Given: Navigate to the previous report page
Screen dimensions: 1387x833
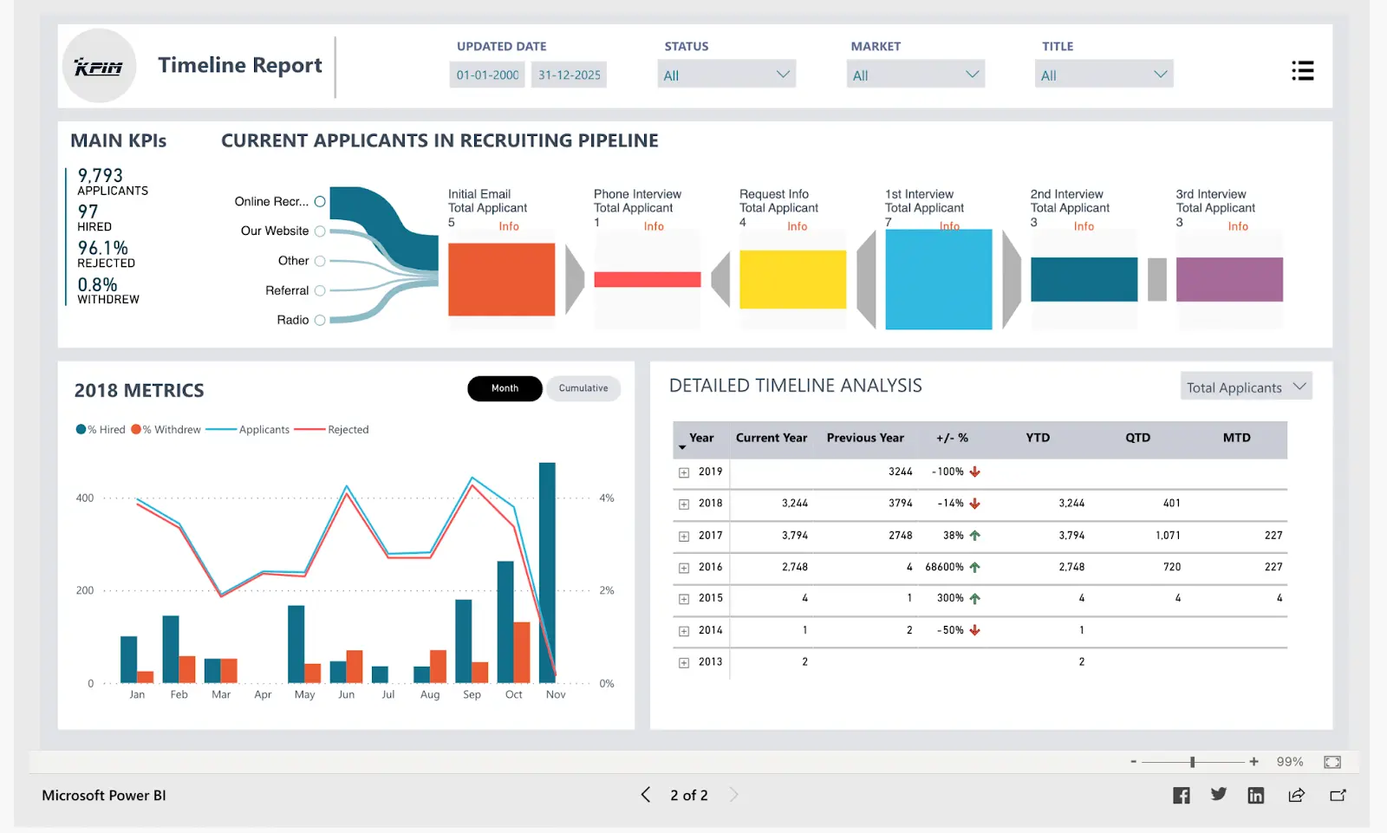Looking at the screenshot, I should [x=645, y=794].
